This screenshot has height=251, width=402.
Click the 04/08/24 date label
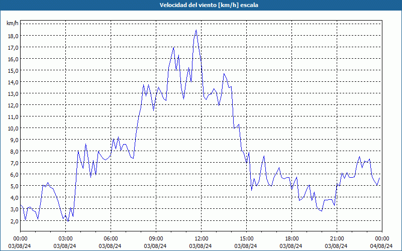381,246
